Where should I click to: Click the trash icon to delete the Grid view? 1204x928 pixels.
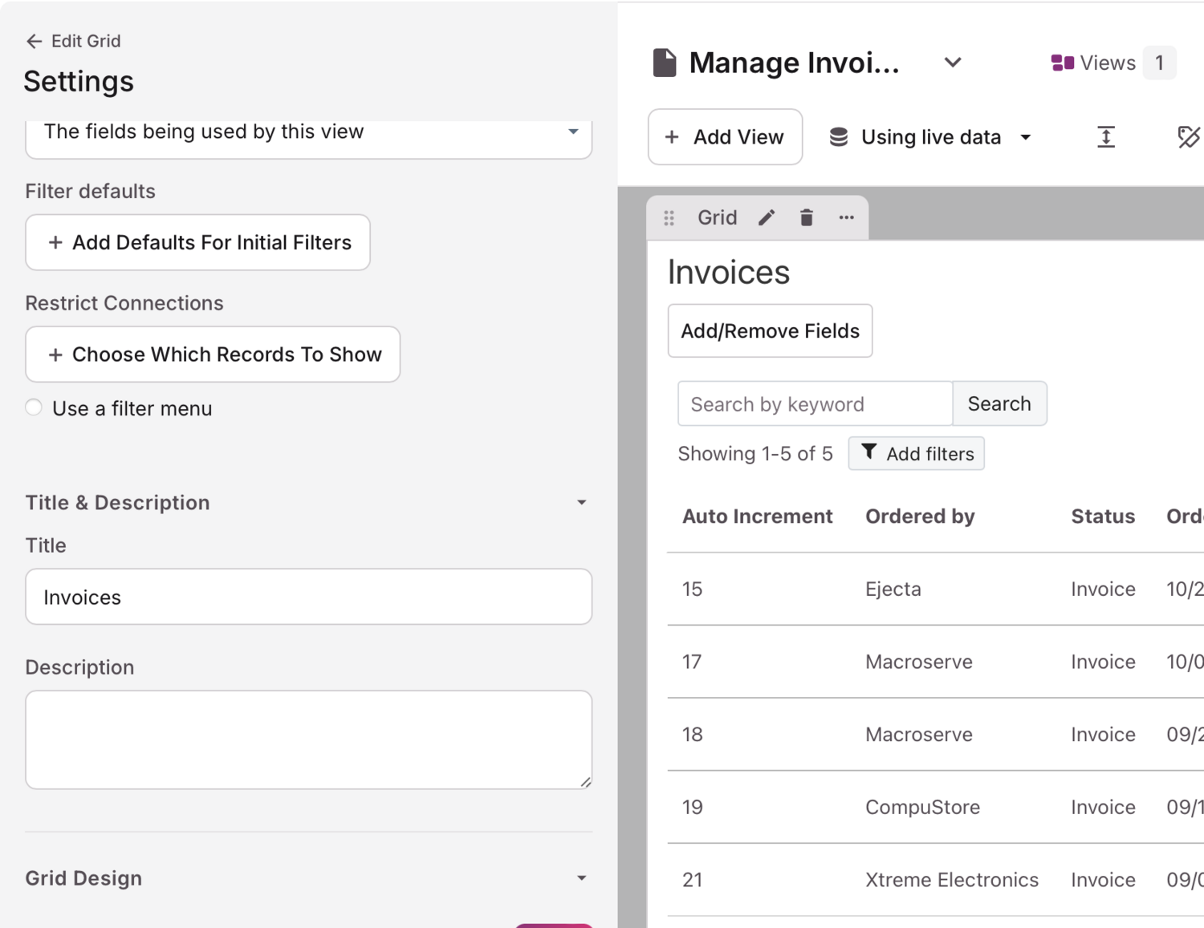[806, 217]
